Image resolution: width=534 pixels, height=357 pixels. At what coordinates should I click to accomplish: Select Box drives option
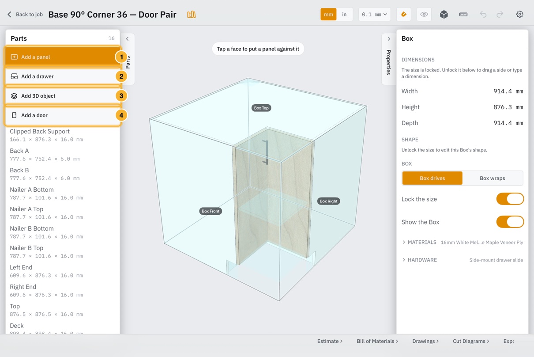432,178
